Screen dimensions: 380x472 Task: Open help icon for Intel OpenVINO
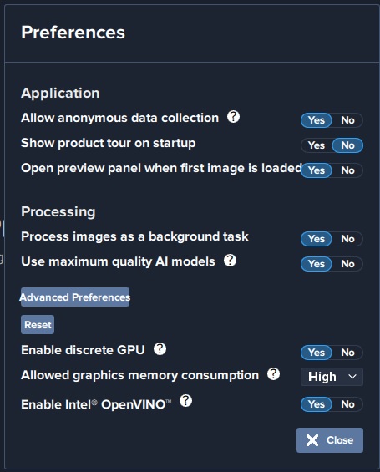(185, 401)
